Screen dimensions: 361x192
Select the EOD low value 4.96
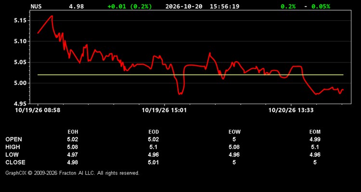pyautogui.click(x=154, y=155)
